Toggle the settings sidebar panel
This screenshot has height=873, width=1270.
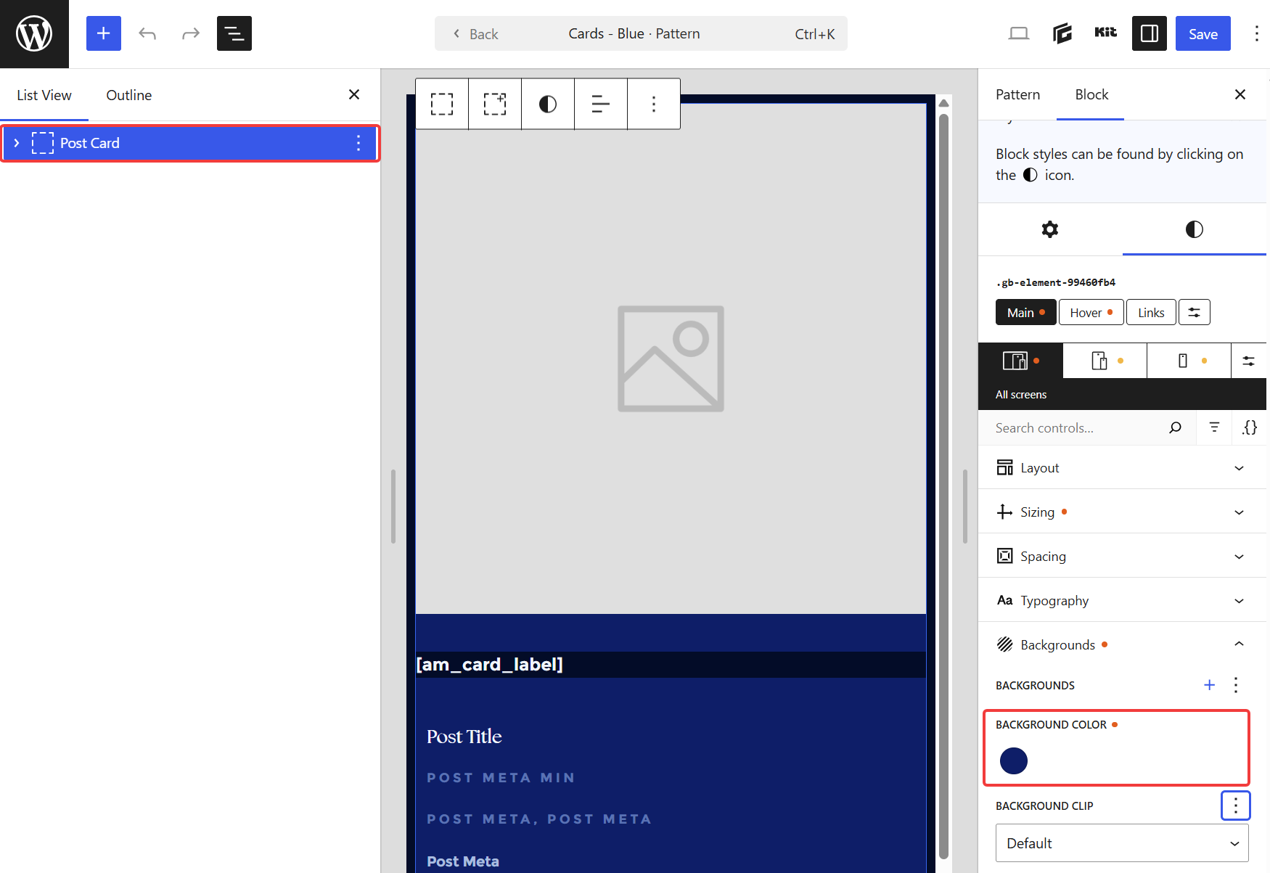[1150, 33]
